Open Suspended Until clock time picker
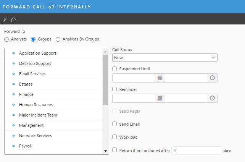This screenshot has height=162, width=245. 213,78
